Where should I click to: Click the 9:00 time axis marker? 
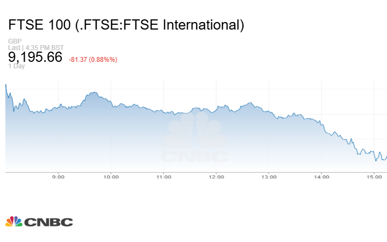pyautogui.click(x=58, y=176)
